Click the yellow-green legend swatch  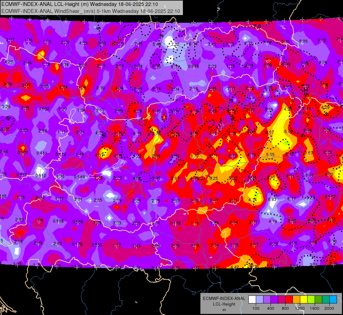coord(311,299)
